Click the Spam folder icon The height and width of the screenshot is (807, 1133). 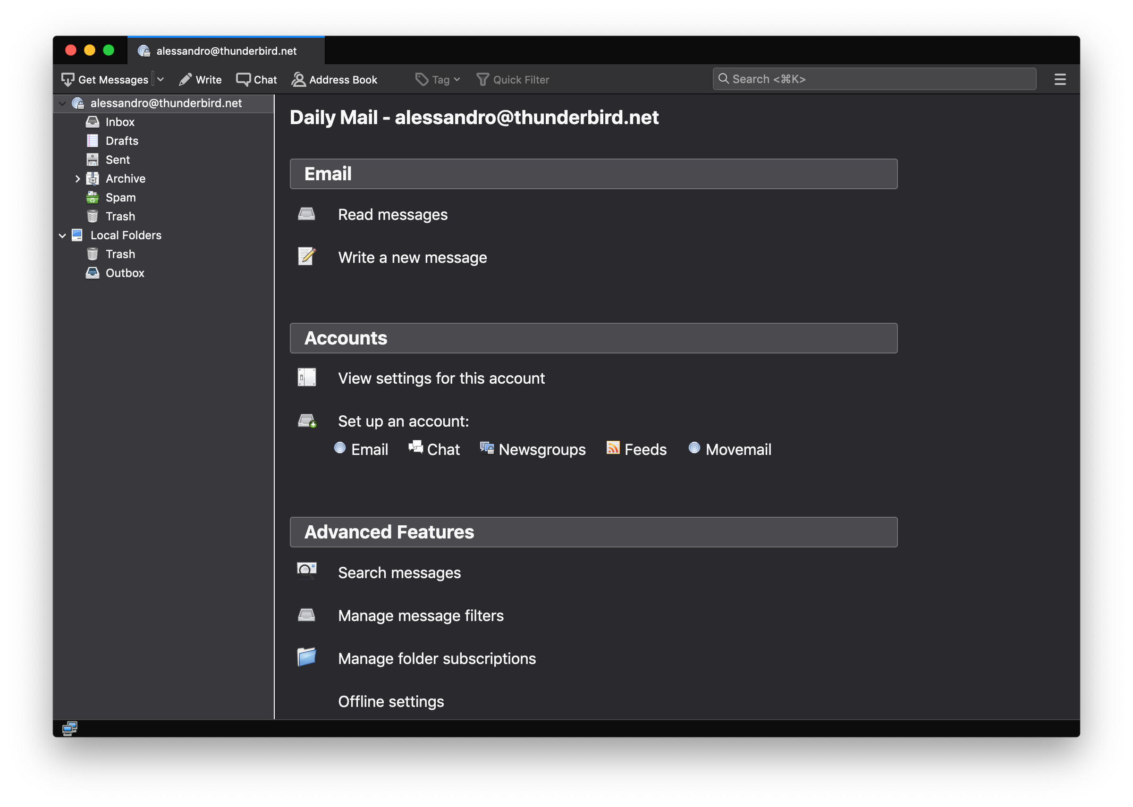(x=93, y=196)
